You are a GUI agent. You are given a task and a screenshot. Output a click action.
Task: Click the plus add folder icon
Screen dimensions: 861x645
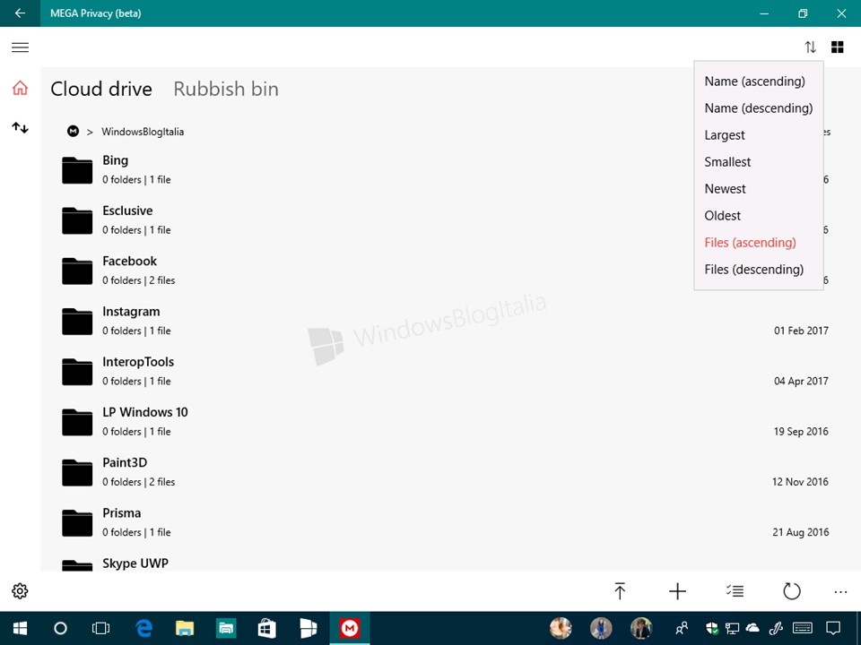[x=678, y=590]
